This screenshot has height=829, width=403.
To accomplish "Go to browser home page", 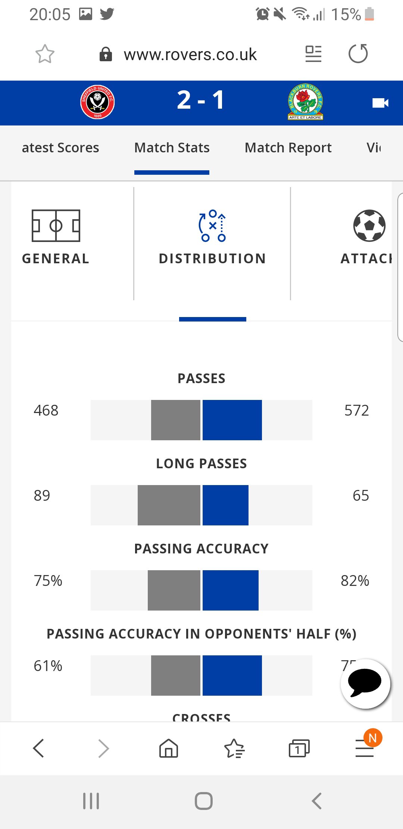I will 169,748.
